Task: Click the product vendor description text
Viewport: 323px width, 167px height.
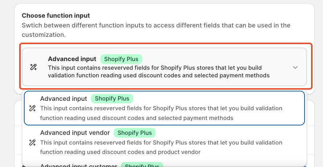Action: coord(161,147)
